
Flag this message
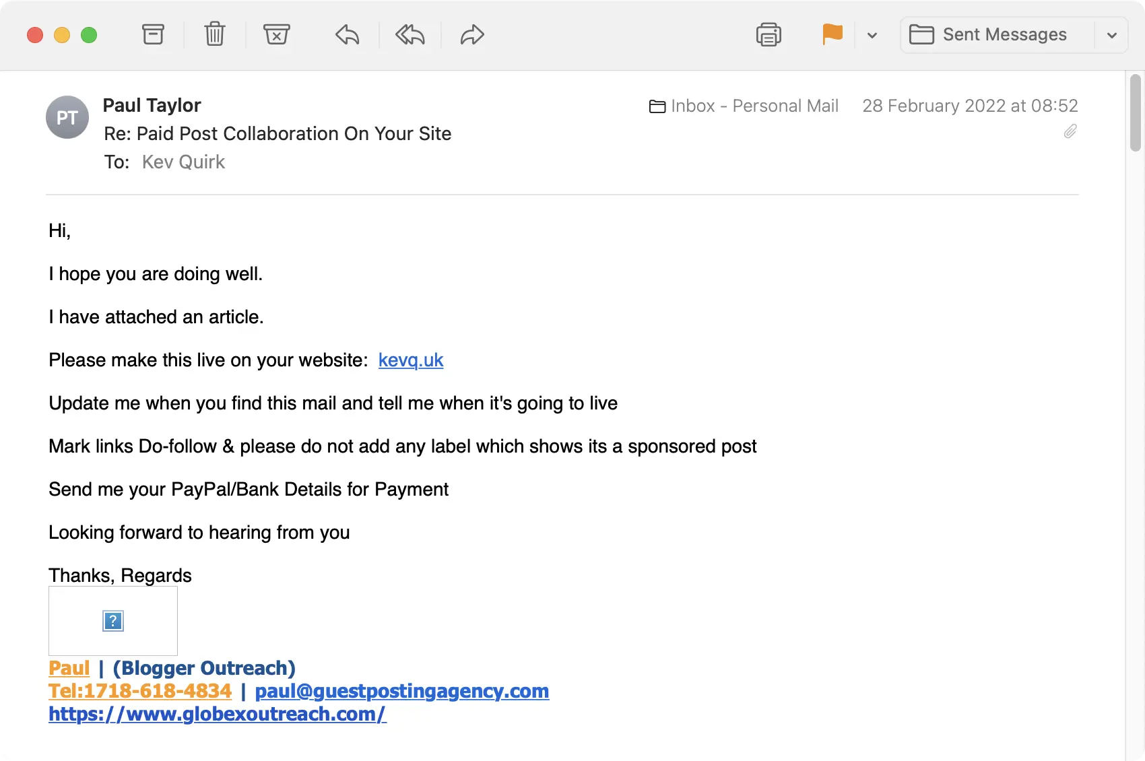[x=832, y=34]
